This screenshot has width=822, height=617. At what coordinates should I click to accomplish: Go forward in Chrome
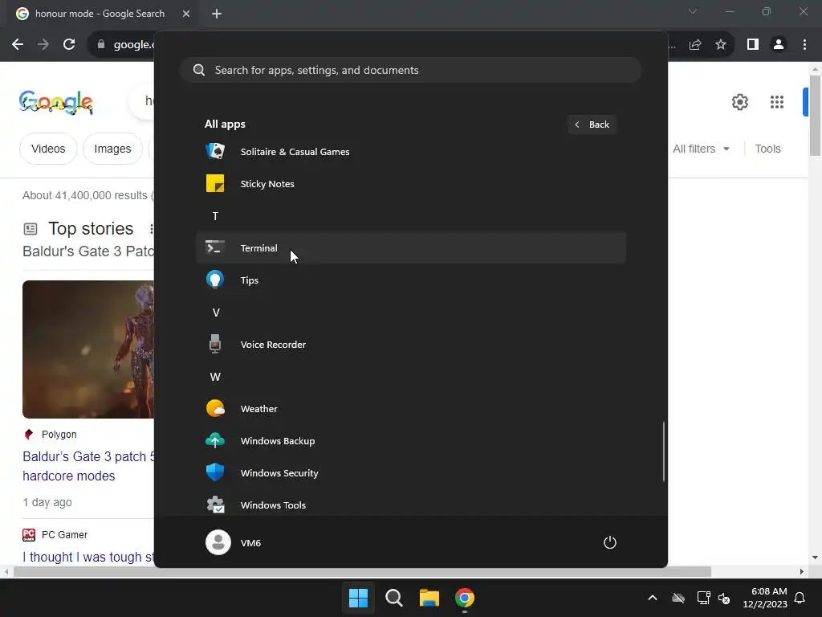tap(43, 45)
